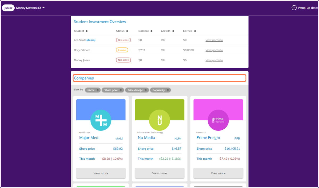
Task: Click the $46.57 share price value
Action: (177, 149)
